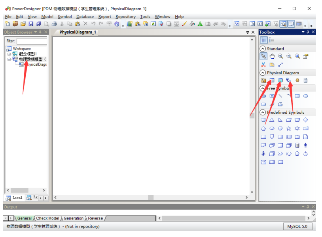Select the Reference tool in Physical Diagram
The height and width of the screenshot is (237, 322).
(288, 80)
